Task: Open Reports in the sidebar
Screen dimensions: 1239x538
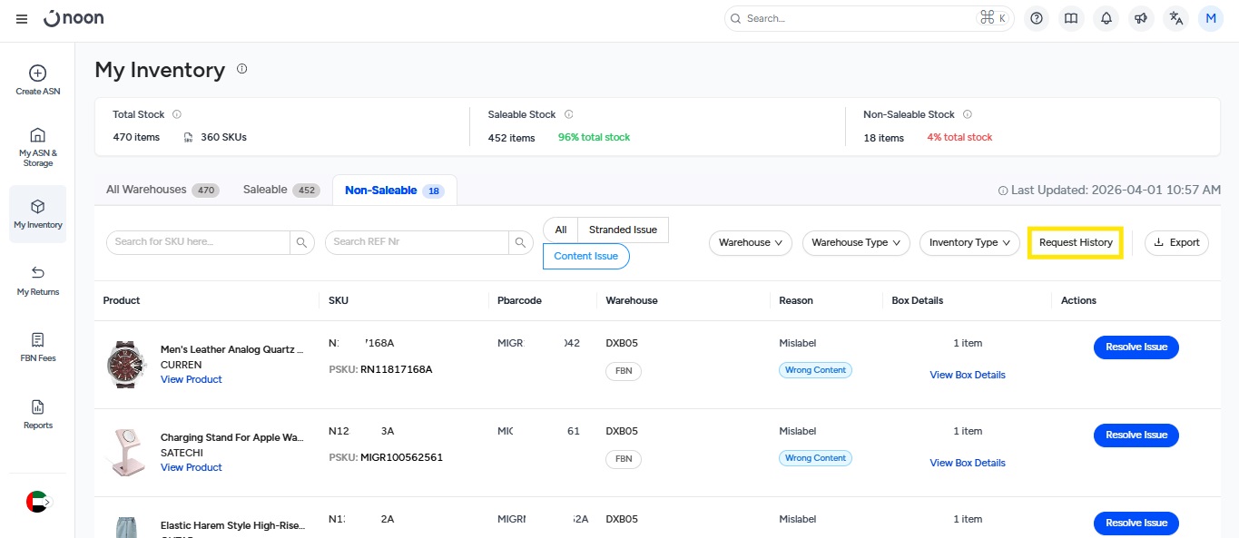Action: [x=38, y=407]
